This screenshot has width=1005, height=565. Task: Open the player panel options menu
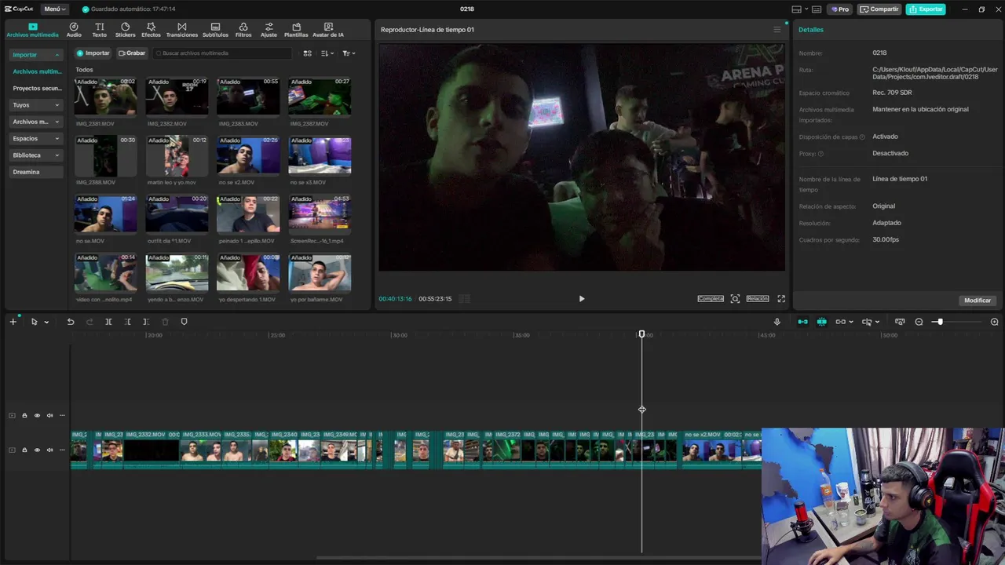(777, 30)
